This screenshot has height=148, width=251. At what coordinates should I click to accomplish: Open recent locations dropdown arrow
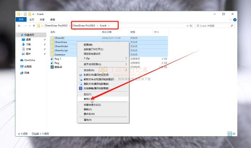30,26
